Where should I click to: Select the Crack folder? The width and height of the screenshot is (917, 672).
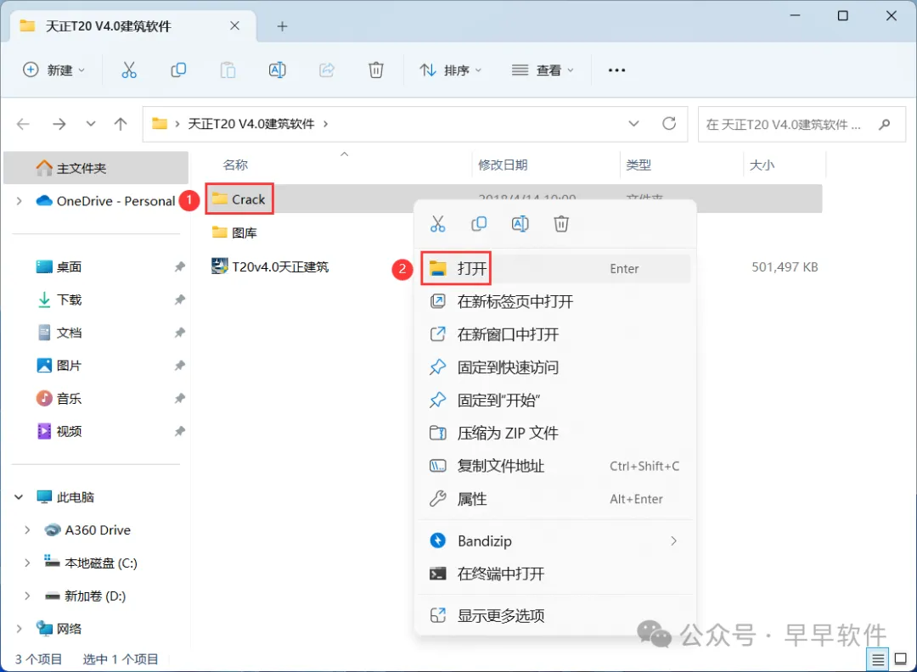click(x=239, y=199)
